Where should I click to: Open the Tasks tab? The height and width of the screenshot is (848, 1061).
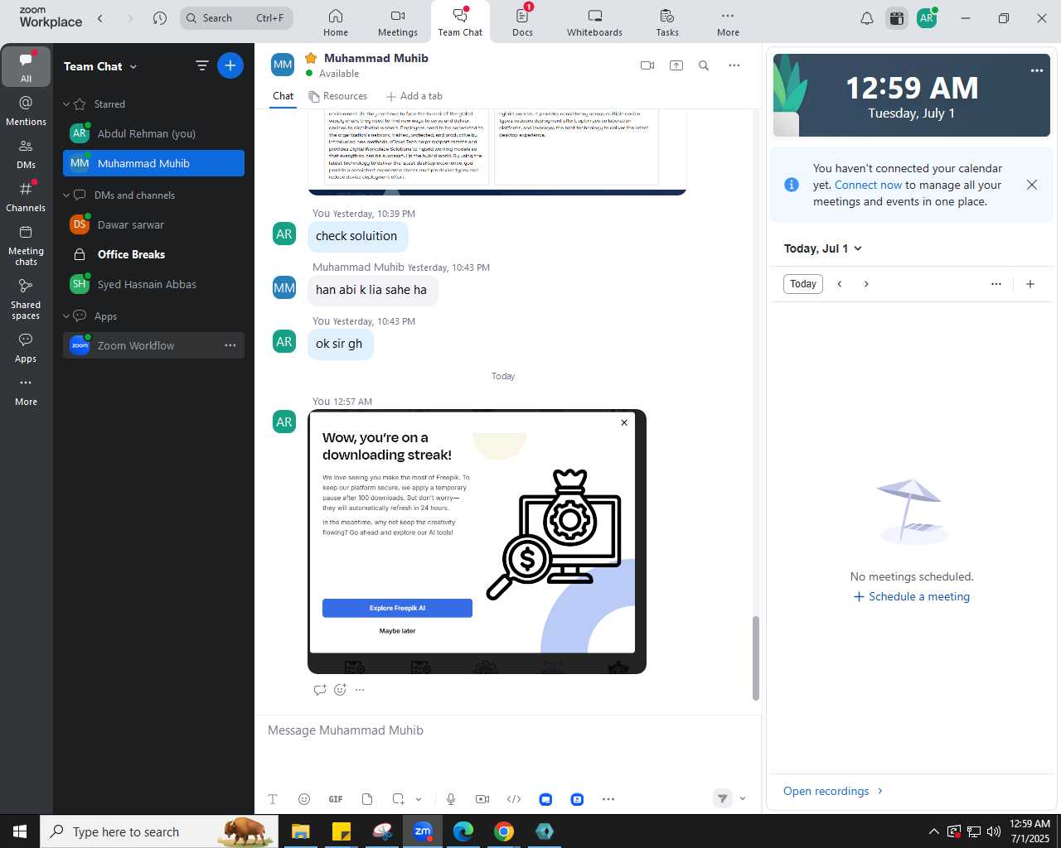tap(667, 22)
